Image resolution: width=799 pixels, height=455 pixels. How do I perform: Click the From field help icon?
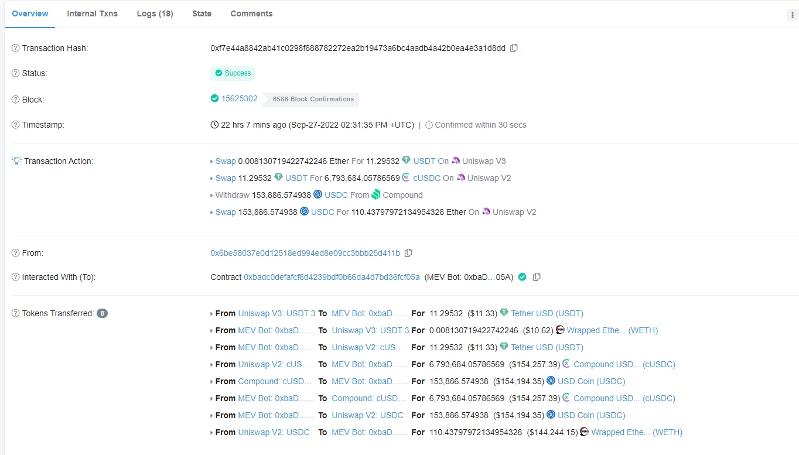[16, 253]
